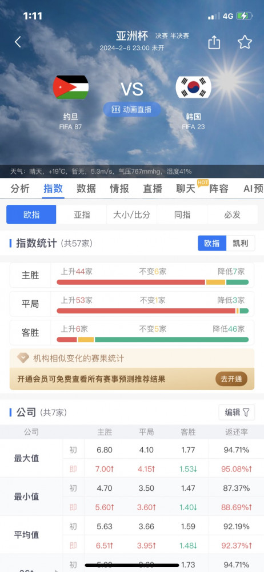Open the share icon
This screenshot has width=264, height=572.
214,42
